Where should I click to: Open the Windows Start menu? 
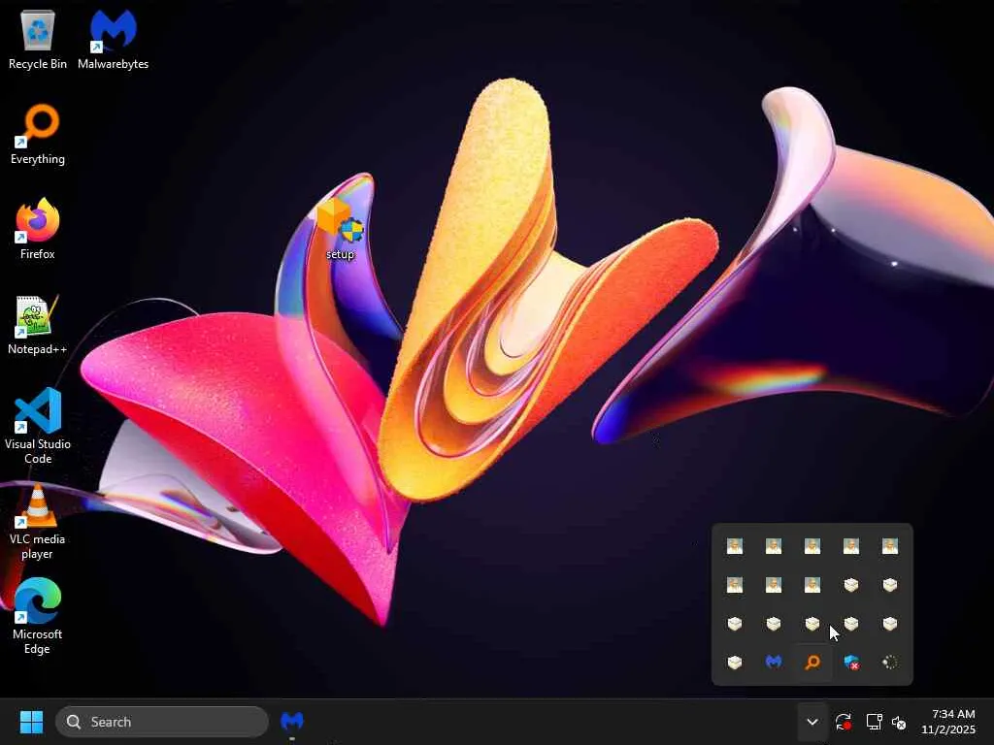(31, 722)
